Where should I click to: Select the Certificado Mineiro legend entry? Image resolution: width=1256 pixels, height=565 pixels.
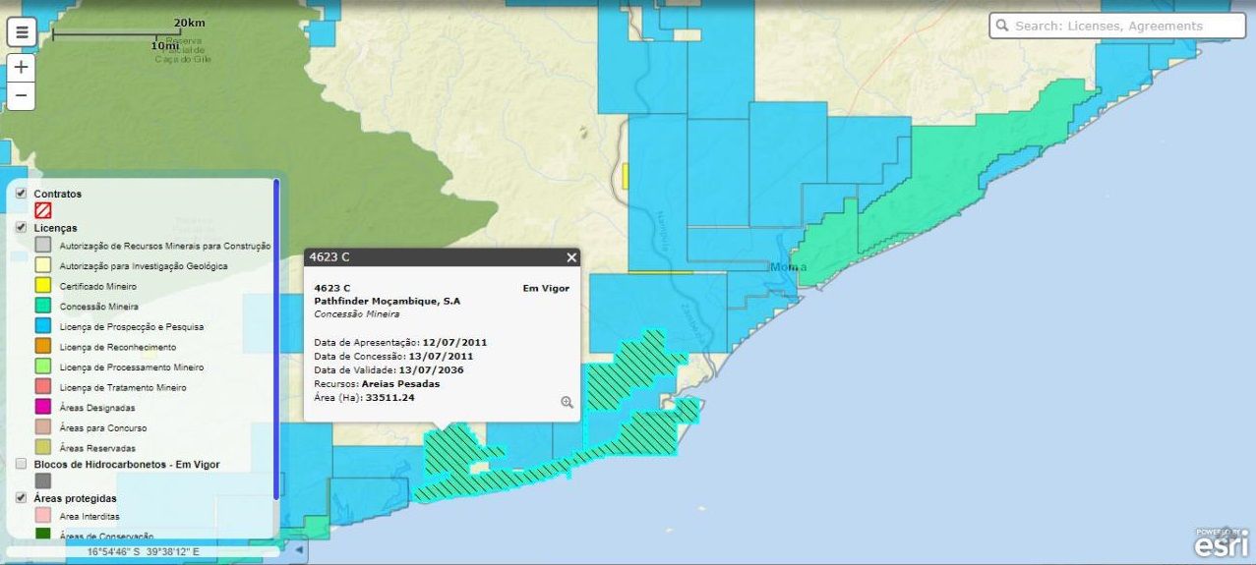click(97, 286)
